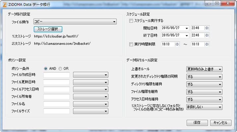Click the ファイルアクセス日時 text input field
The height and width of the screenshot is (132, 237).
point(56,90)
